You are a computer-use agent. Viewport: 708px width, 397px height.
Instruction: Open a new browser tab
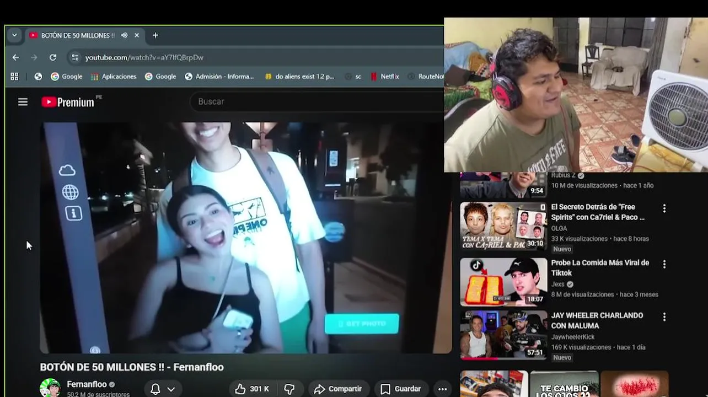155,35
